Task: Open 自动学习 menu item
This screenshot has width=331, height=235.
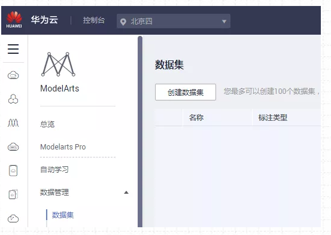Action: [54, 169]
